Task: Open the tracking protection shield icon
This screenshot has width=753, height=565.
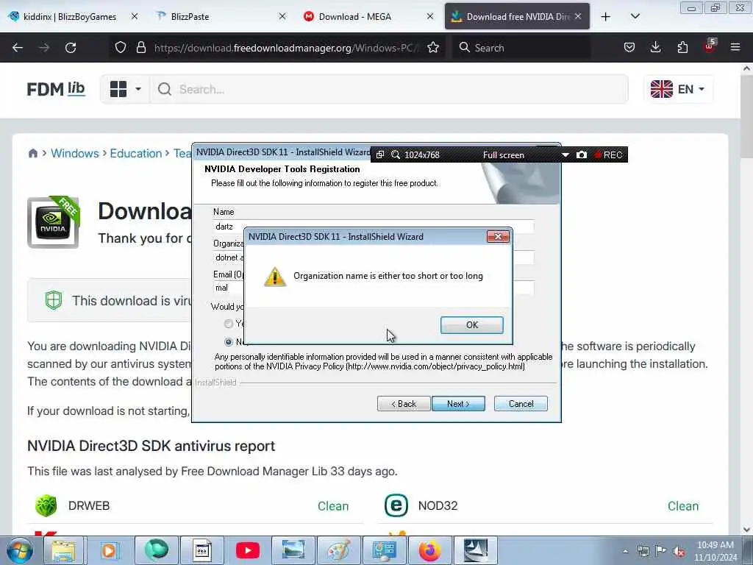Action: point(121,48)
